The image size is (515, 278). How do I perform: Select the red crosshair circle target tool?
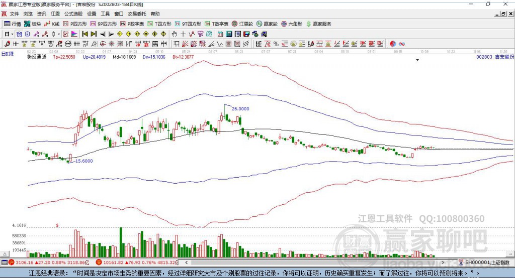click(x=103, y=44)
